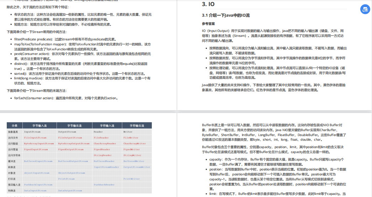This screenshot has width=372, height=197.
Task: Click the '转换流' row label
Action: (x=12, y=167)
